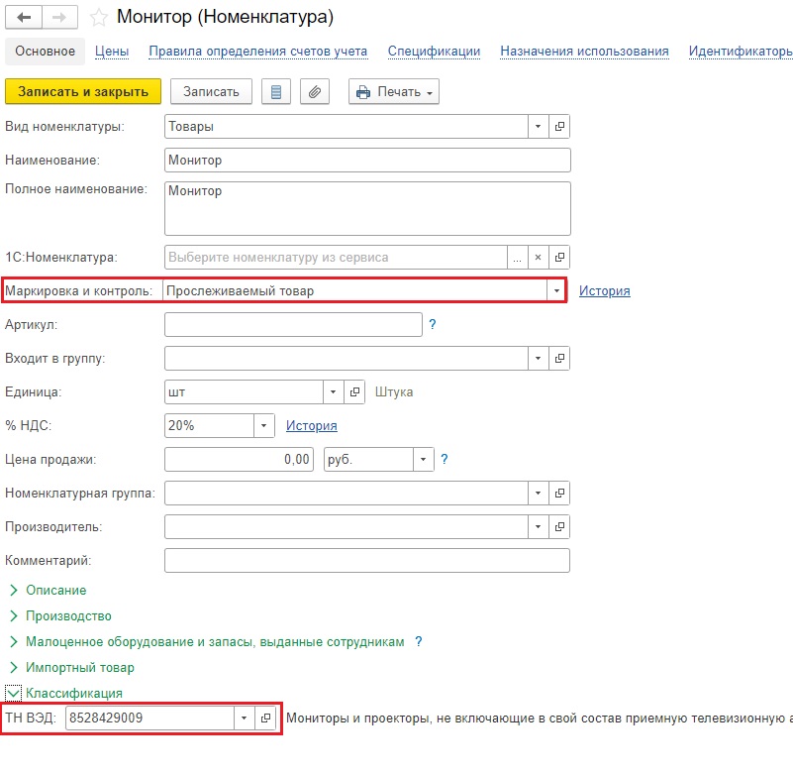Open История link next to Маркировка и контроль
This screenshot has width=793, height=774.
pos(604,291)
